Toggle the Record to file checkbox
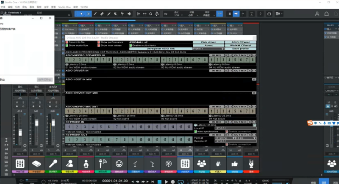Screen dimensions: 339x184 click(x=67, y=42)
